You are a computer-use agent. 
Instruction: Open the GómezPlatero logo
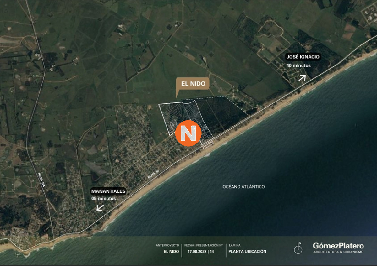coord(338,246)
